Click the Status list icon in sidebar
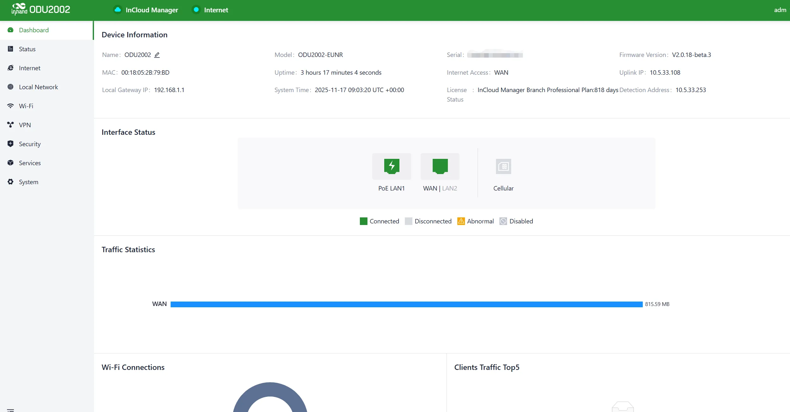Screen dimensions: 790x412 point(10,49)
